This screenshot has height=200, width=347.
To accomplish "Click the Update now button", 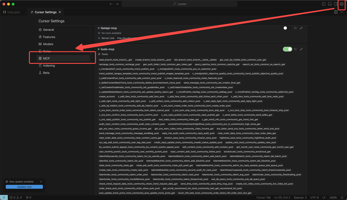I will pyautogui.click(x=24, y=187).
